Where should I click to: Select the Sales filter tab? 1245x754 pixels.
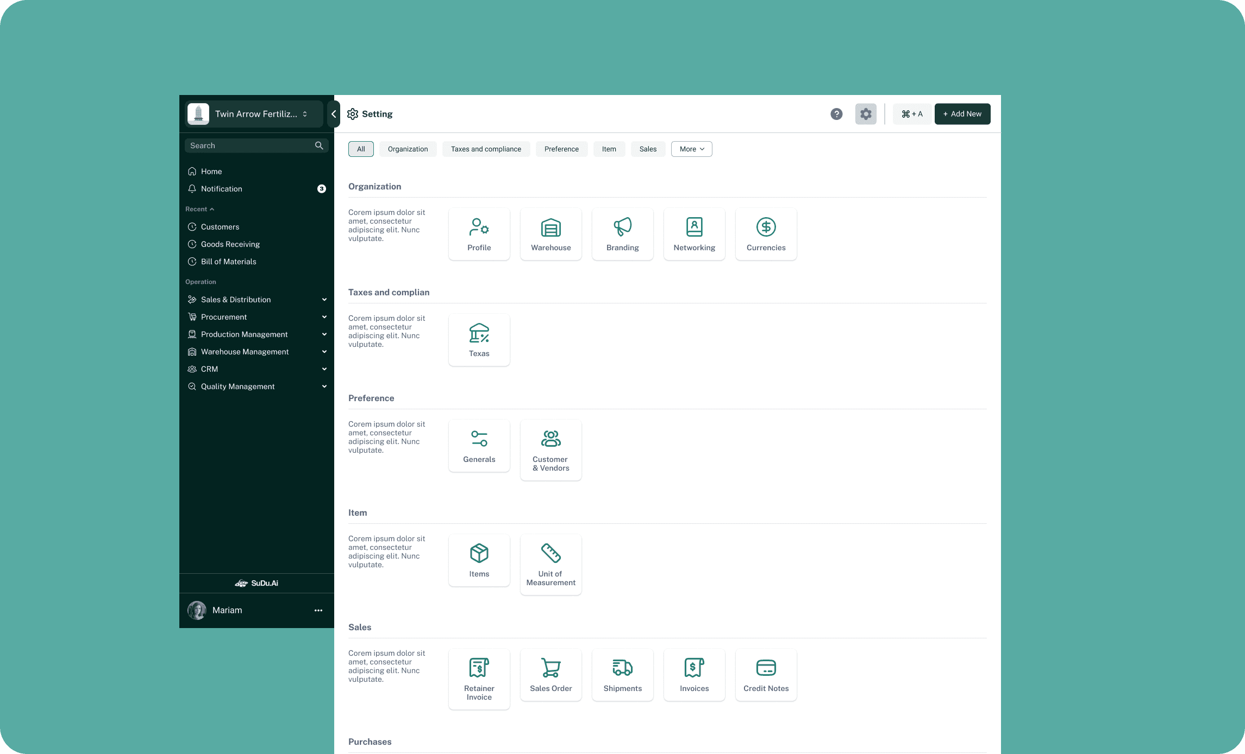pos(648,149)
